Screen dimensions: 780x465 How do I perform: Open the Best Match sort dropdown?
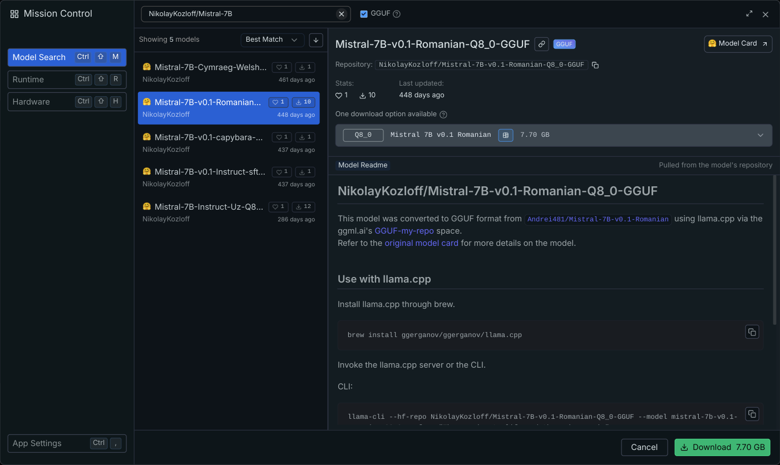pyautogui.click(x=272, y=39)
